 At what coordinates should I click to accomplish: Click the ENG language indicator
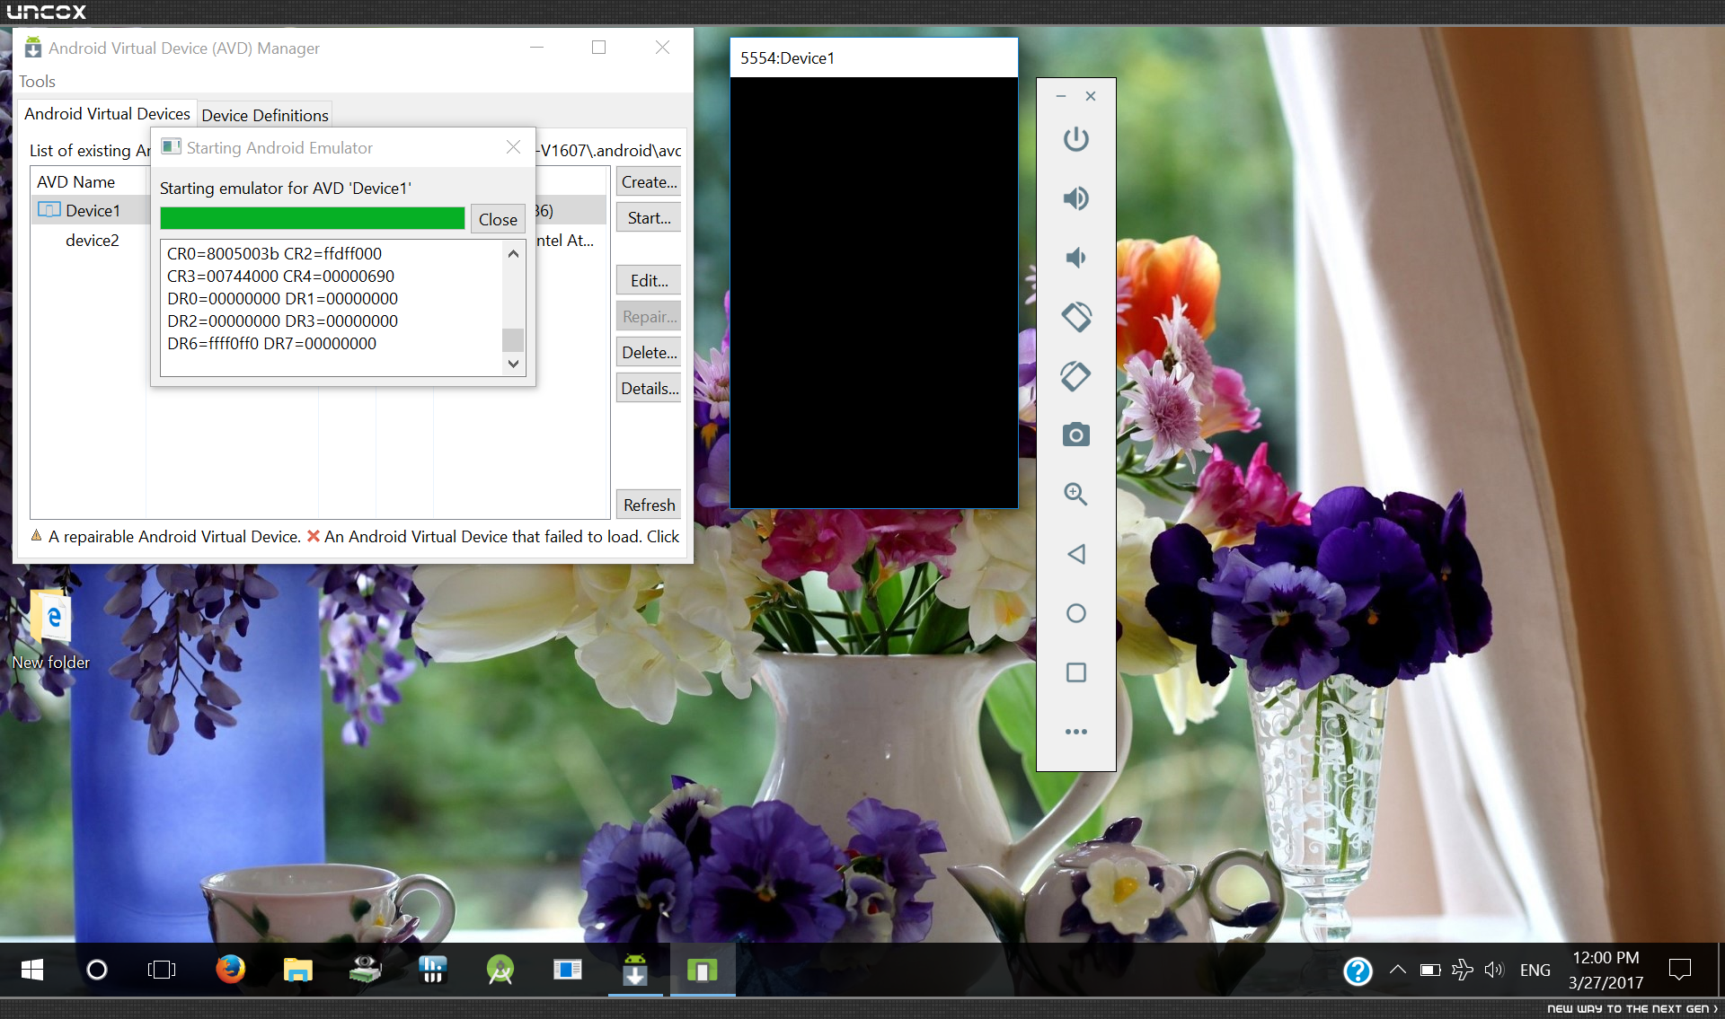[1535, 970]
